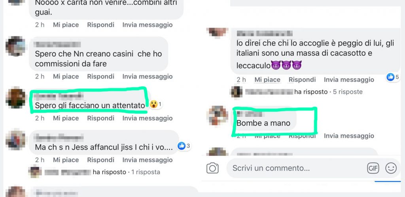Like the 'Io direi che chi lo accoglie' comment

coord(267,80)
